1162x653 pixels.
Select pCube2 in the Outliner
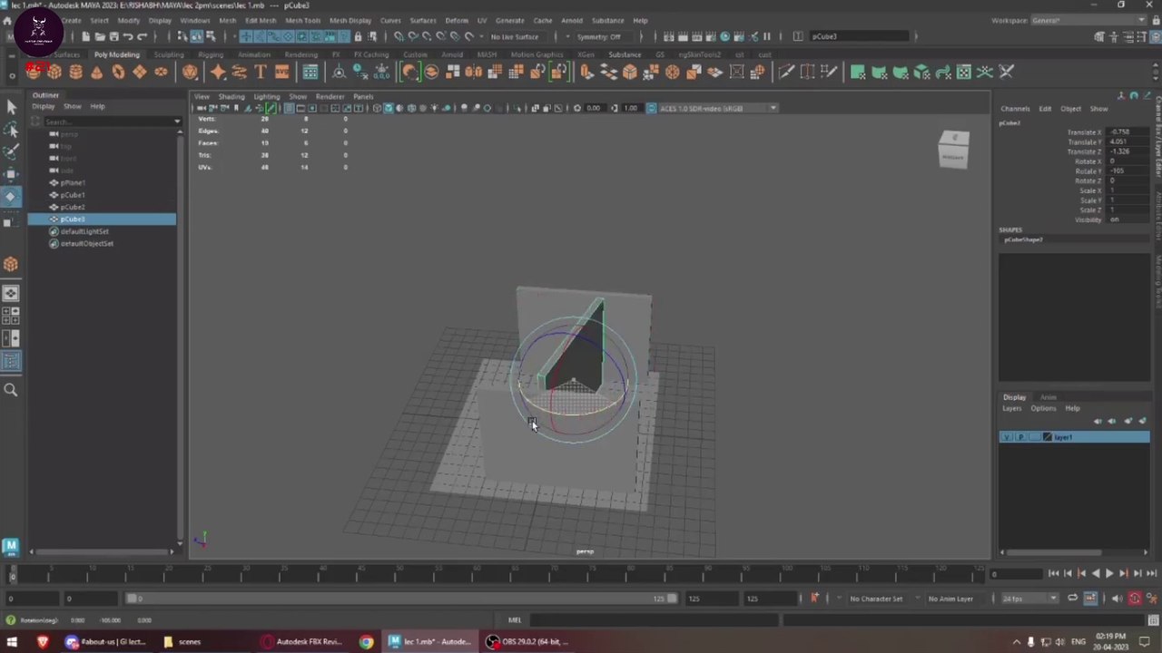pos(73,207)
